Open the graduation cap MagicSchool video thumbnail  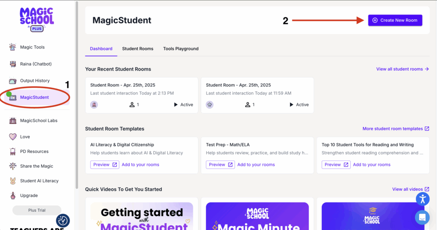tap(373, 216)
